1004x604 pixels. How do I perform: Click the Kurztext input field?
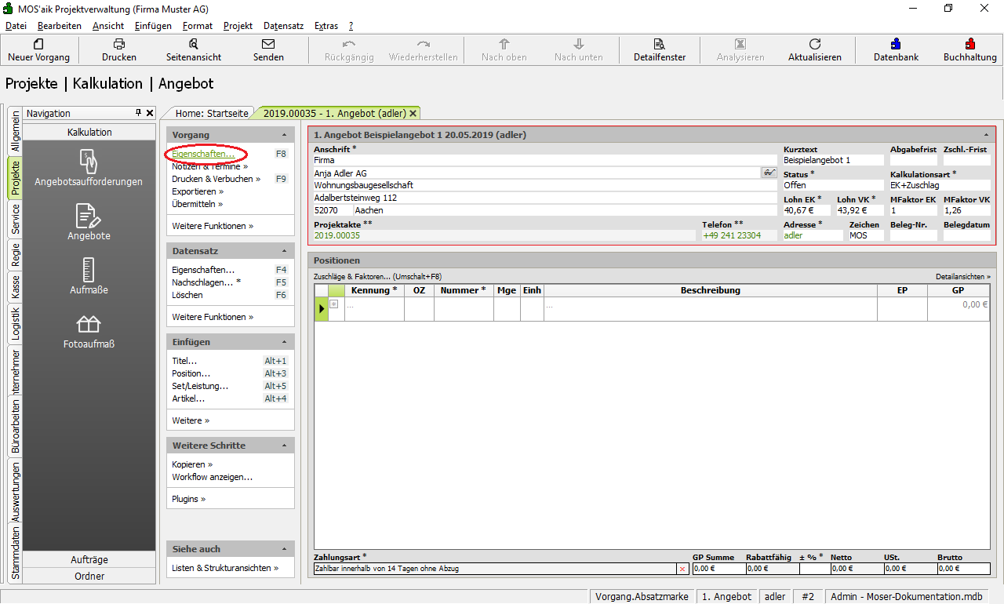832,160
